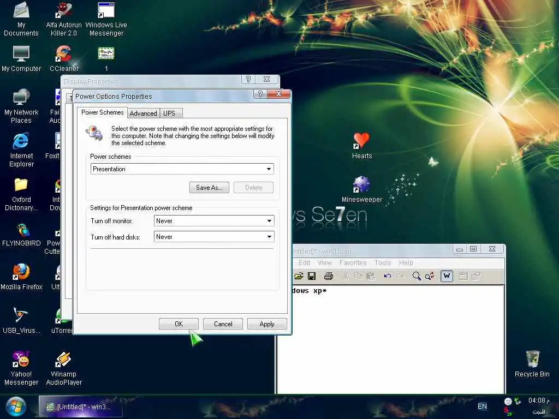The width and height of the screenshot is (559, 419).
Task: Open Alfa Autorun Killer 2.0 icon
Action: tap(64, 19)
